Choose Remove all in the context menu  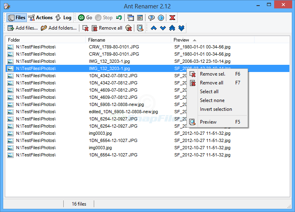[218, 83]
